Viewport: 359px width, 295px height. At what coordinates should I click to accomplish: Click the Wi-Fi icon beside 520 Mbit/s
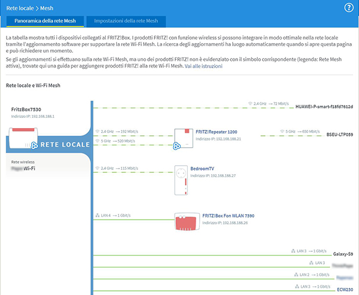(98, 141)
